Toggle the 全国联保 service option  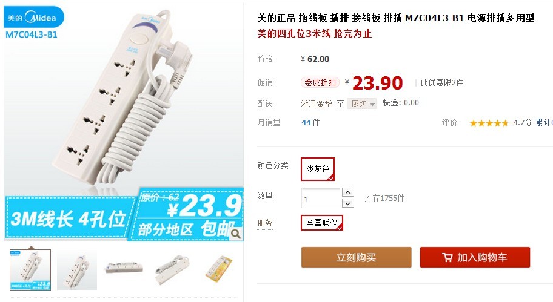321,223
